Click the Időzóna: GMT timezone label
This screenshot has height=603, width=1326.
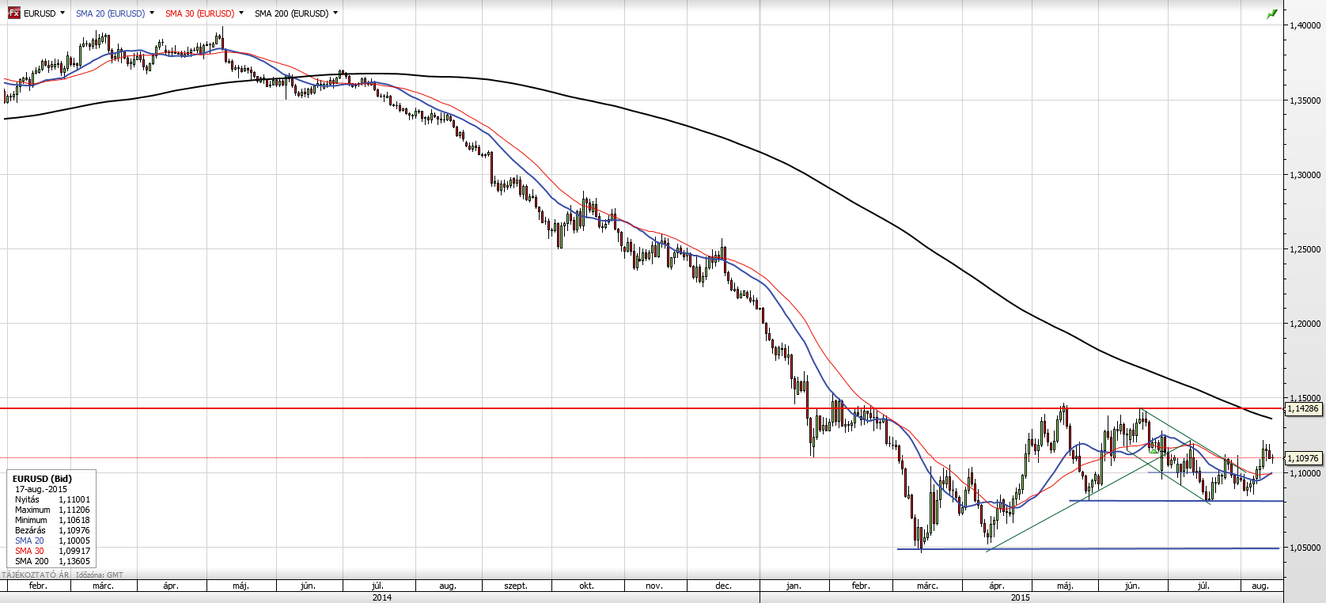100,575
